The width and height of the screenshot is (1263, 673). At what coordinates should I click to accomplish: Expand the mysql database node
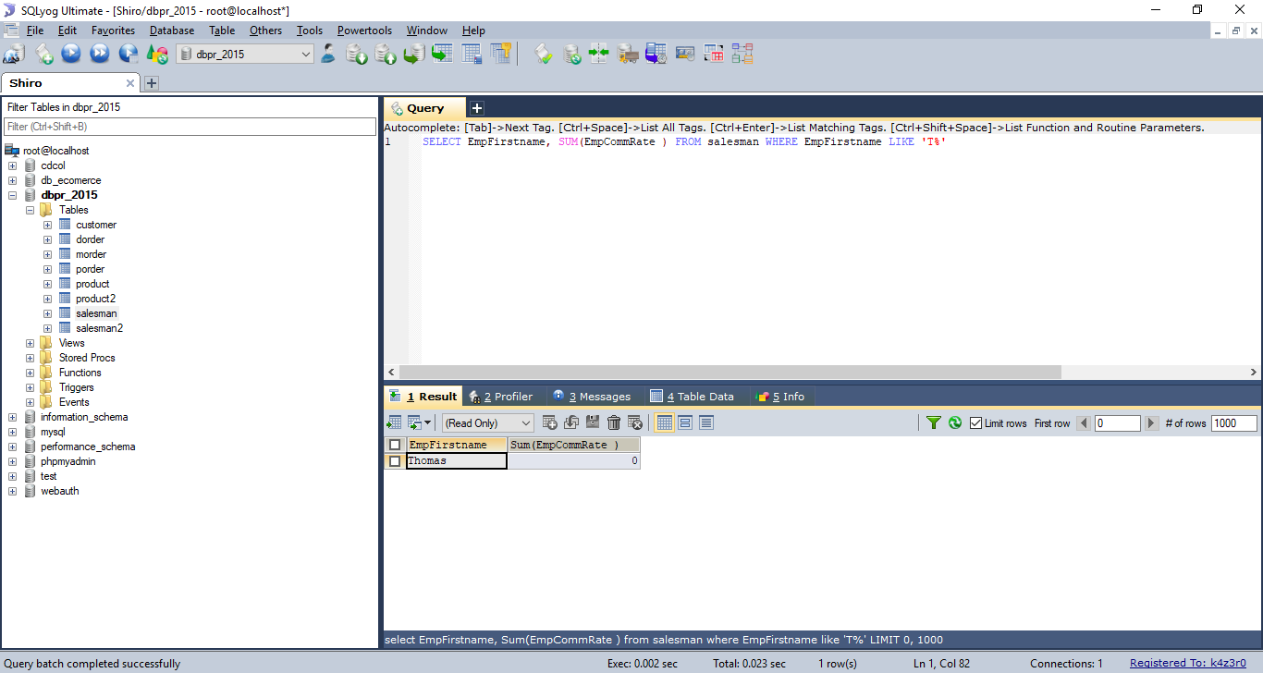tap(12, 432)
